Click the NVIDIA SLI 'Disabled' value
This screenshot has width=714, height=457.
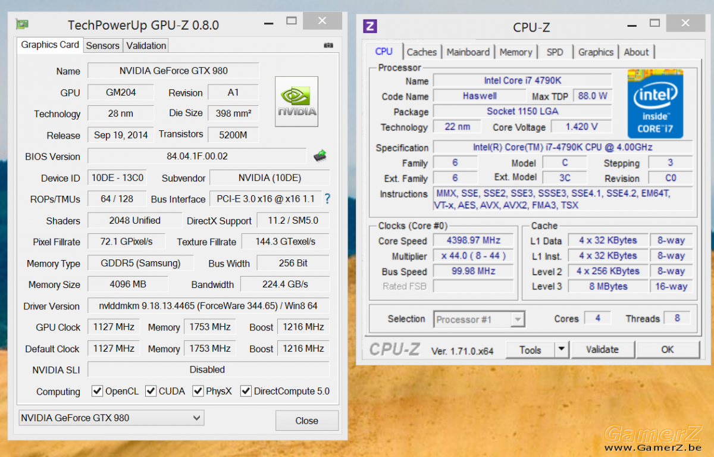coord(208,370)
